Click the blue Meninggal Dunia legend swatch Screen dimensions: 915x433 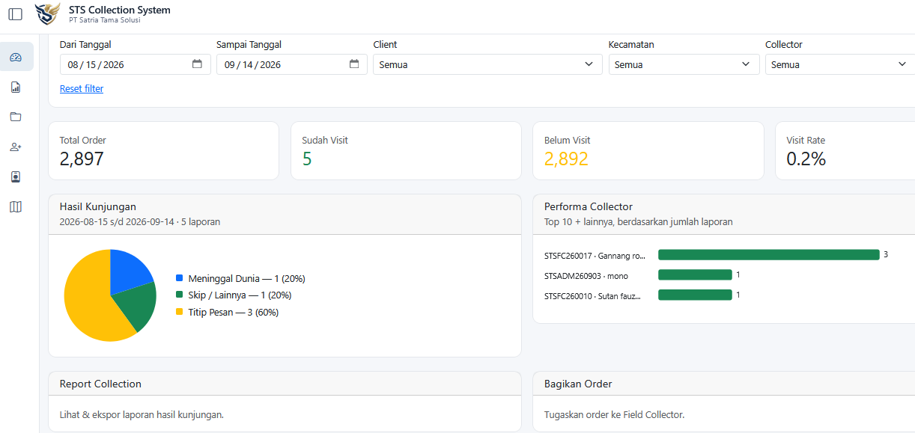(180, 279)
